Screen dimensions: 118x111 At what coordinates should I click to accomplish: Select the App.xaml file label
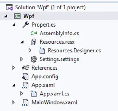[43, 85]
